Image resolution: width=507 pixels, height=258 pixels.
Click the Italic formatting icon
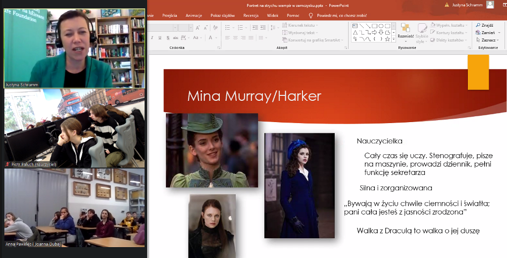coord(152,38)
